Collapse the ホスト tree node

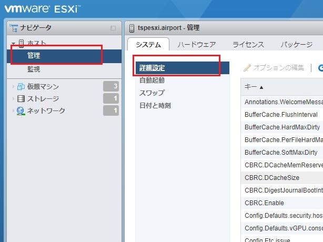pyautogui.click(x=13, y=44)
